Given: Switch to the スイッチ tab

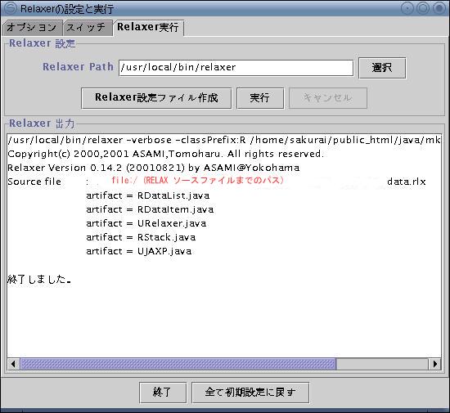Looking at the screenshot, I should click(x=88, y=28).
